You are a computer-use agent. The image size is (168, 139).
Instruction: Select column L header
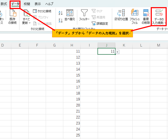tap(141, 45)
